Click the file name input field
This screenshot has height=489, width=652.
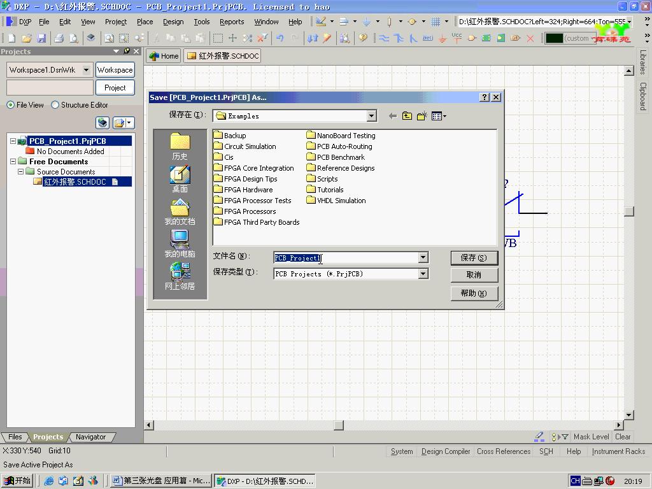point(346,258)
